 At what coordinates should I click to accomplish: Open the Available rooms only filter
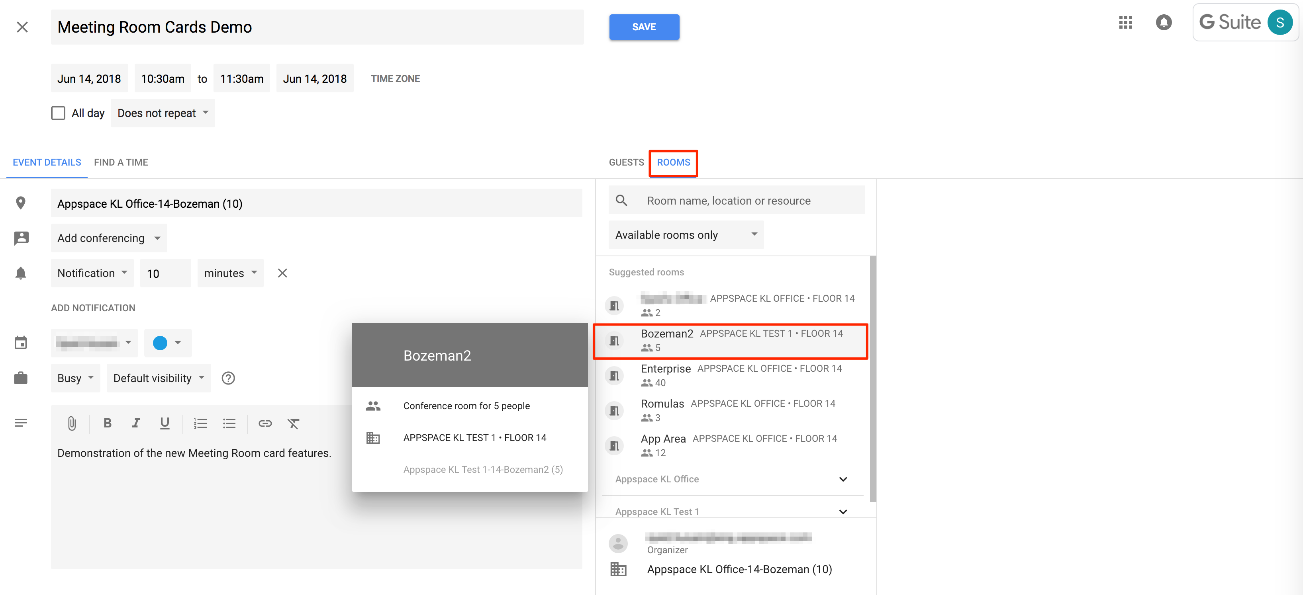coord(686,234)
